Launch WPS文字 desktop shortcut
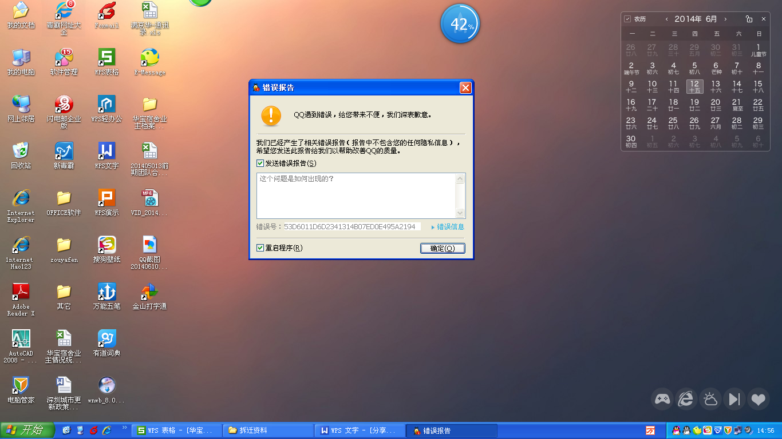The image size is (782, 439). click(x=106, y=156)
